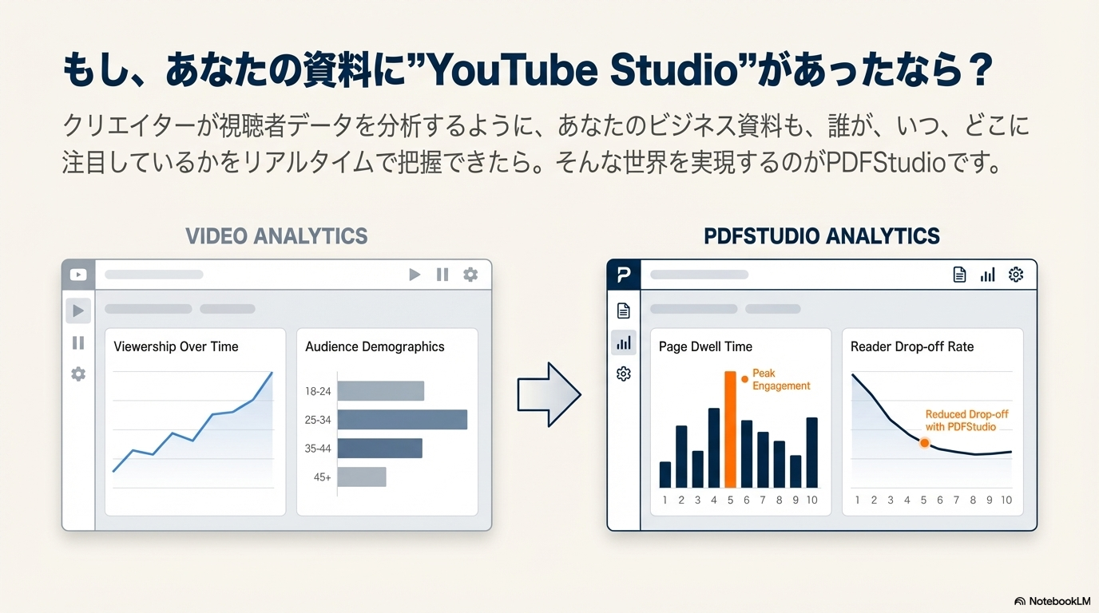Screen dimensions: 1099x613
Task: Click the Video Analytics search bar placeholder
Action: coord(154,275)
